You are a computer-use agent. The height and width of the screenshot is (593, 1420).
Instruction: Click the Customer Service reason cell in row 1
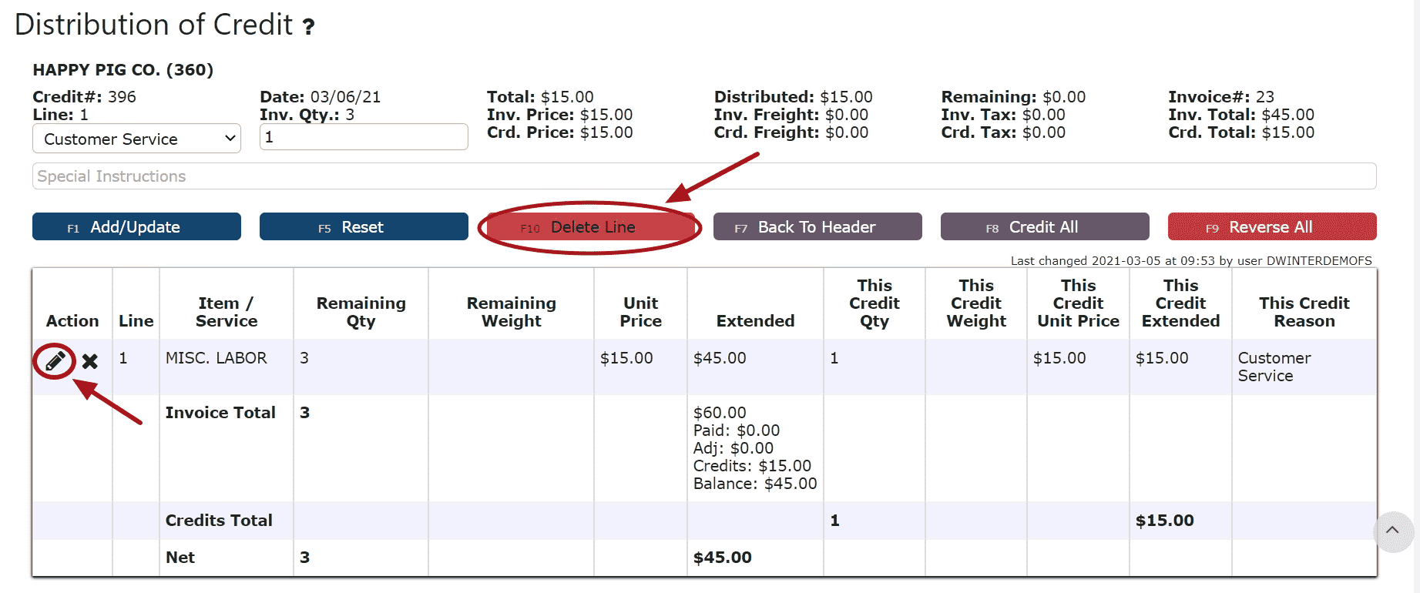point(1274,367)
